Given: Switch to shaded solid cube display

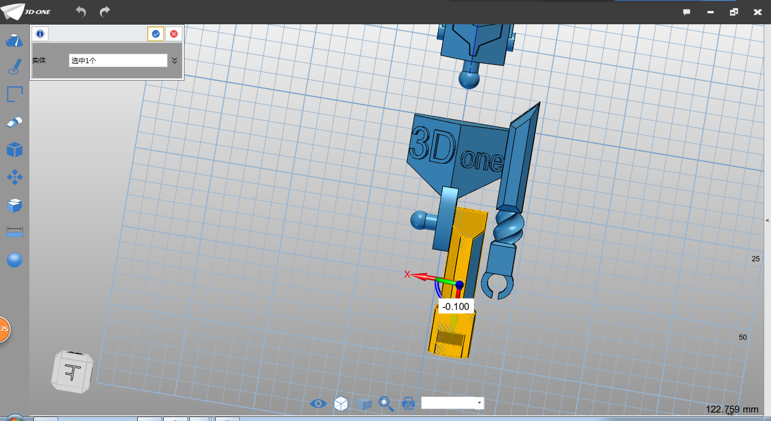Looking at the screenshot, I should [363, 404].
